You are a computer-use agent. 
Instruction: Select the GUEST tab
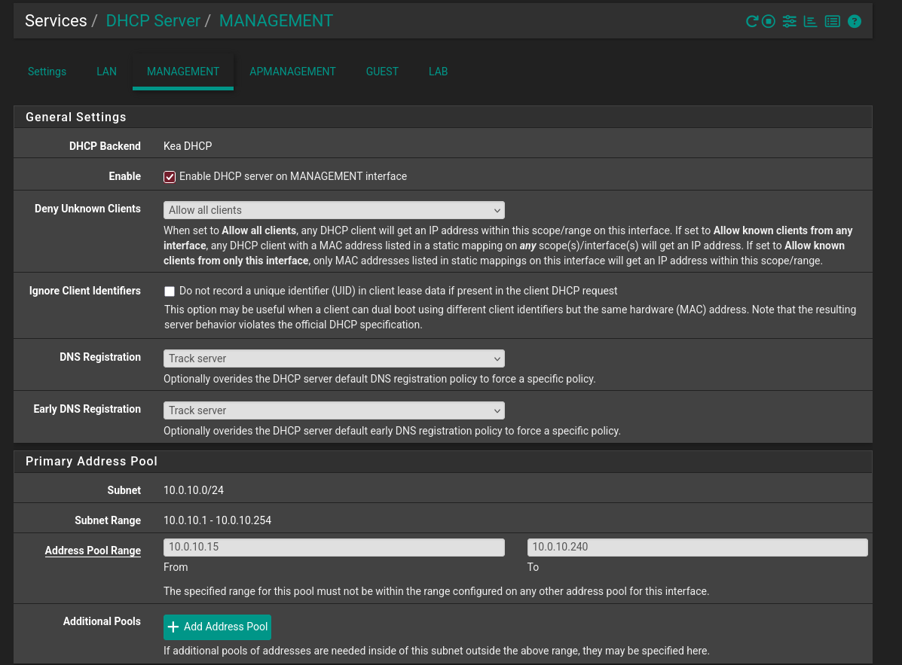pos(382,72)
